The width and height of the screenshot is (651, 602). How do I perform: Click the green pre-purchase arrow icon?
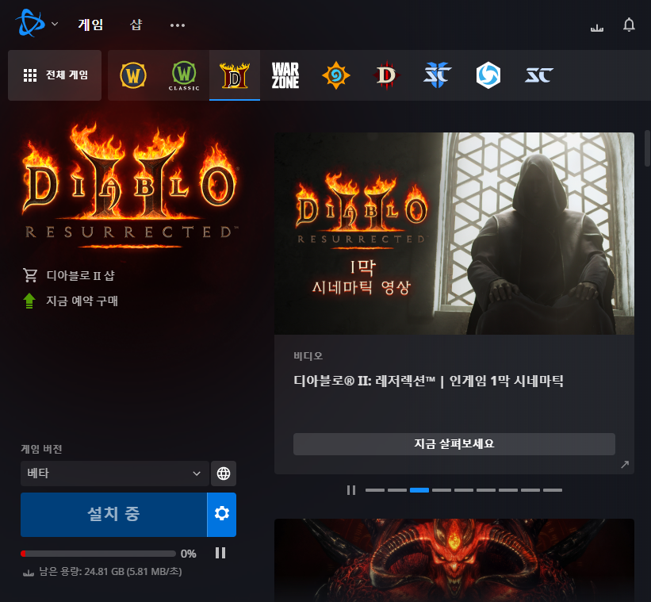pos(29,301)
